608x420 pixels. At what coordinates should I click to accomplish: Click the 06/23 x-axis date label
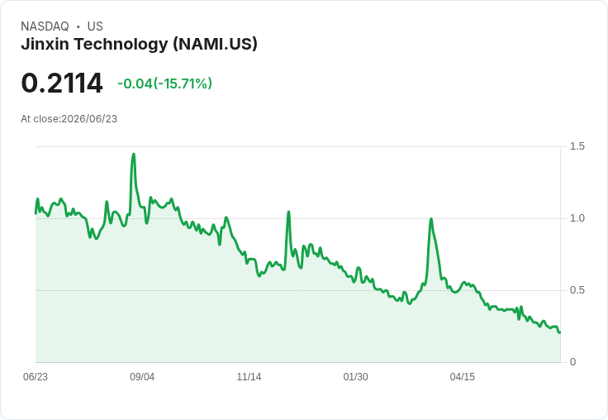36,376
